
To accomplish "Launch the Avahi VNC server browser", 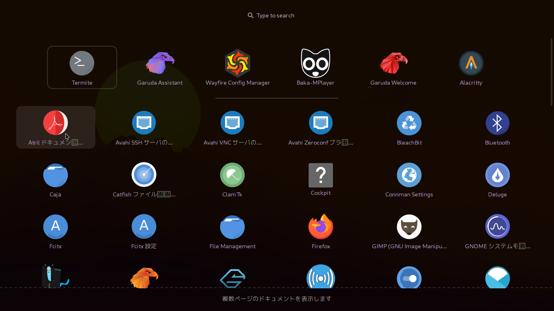I will (x=232, y=127).
